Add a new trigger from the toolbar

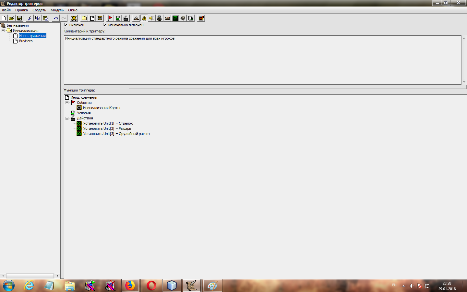point(92,18)
